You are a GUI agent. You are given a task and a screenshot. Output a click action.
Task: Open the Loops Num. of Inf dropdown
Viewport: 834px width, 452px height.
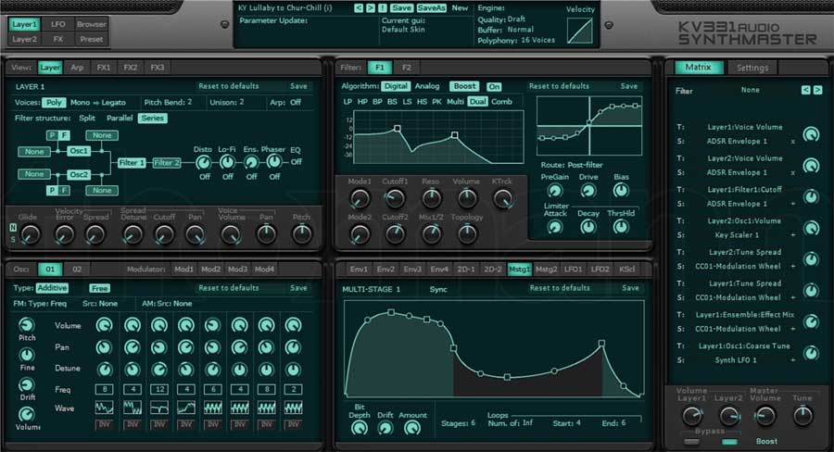[x=527, y=422]
